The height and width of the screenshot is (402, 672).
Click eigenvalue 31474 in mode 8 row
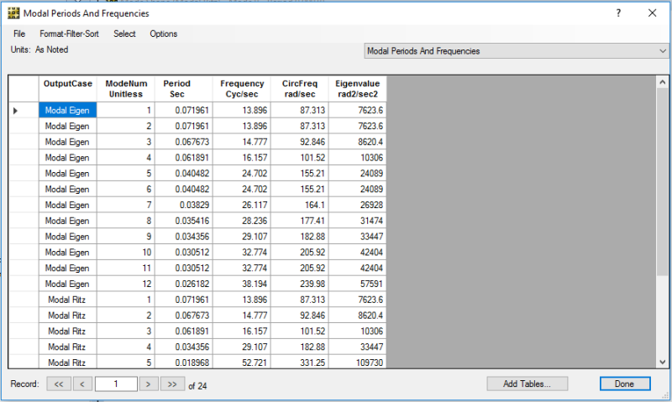(358, 221)
